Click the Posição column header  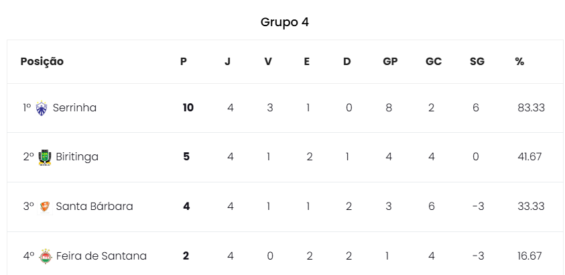point(42,62)
